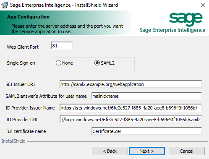Click the SAML2 user name attribute field
This screenshot has width=209, height=159.
click(146, 96)
